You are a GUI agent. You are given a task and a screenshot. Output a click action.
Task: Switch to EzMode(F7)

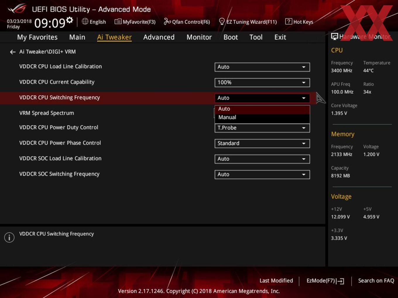click(x=325, y=281)
